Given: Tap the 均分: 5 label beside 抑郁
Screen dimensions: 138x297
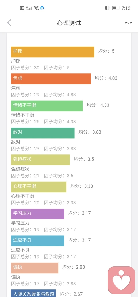Looking at the screenshot, I should (x=106, y=51).
